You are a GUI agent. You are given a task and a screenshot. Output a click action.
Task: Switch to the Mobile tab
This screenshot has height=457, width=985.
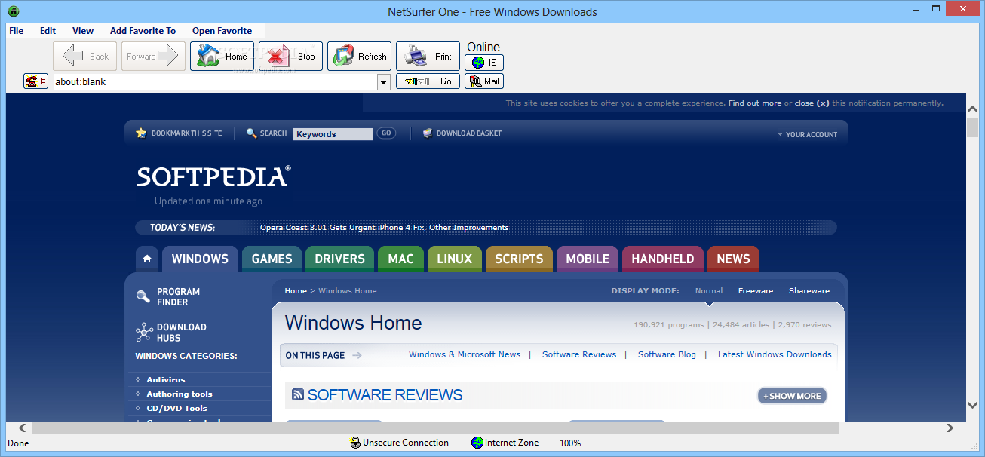click(x=588, y=259)
